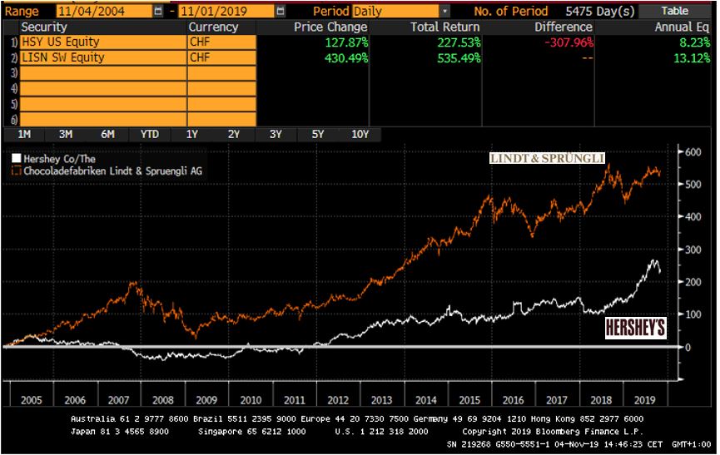
Task: Switch to Table view button
Action: point(674,11)
